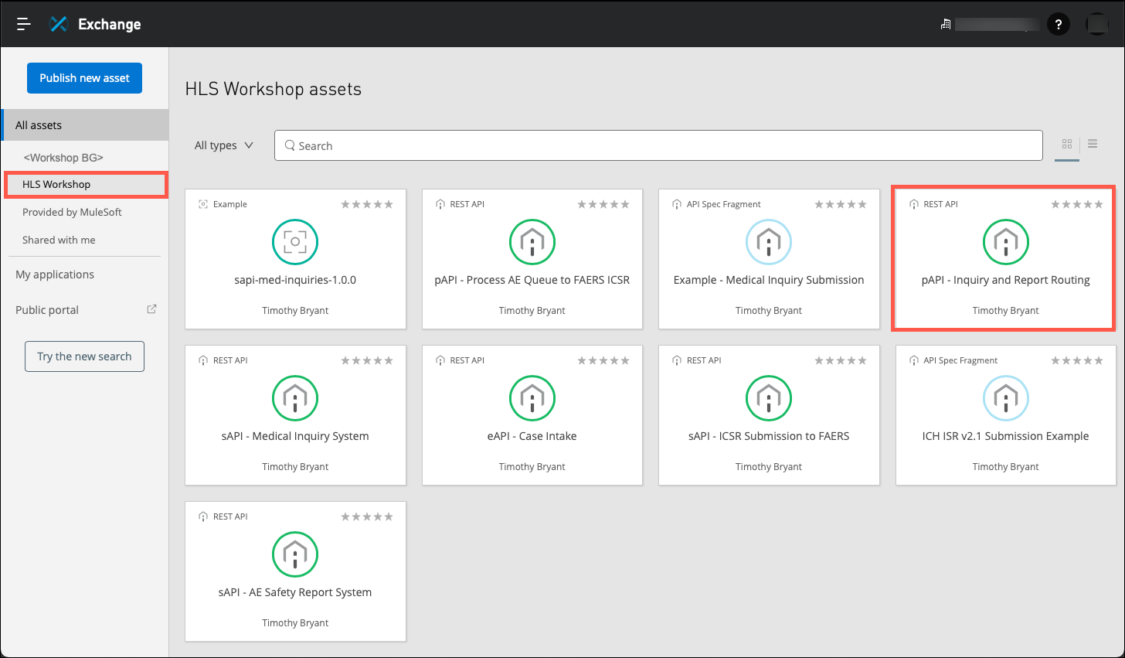Click the sAPI - AE Safety Report System icon

[x=295, y=554]
